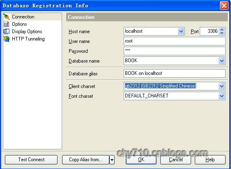This screenshot has height=169, width=231.
Task: Increase the Port value with up arrow
Action: point(222,29)
